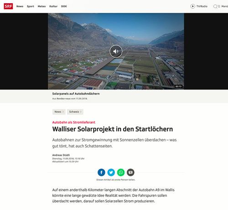This screenshot has width=228, height=210.
Task: Go to Kultur section
Action: click(x=53, y=6)
